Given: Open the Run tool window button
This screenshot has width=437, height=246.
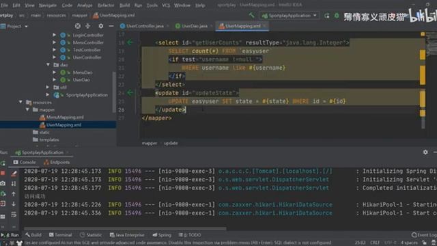Looking at the screenshot, I should click(10, 235).
